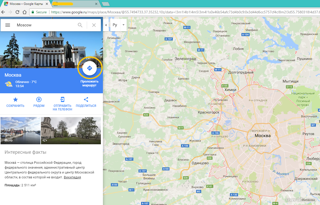The height and width of the screenshot is (205, 320).
Task: Go back in browser history
Action: [3, 12]
